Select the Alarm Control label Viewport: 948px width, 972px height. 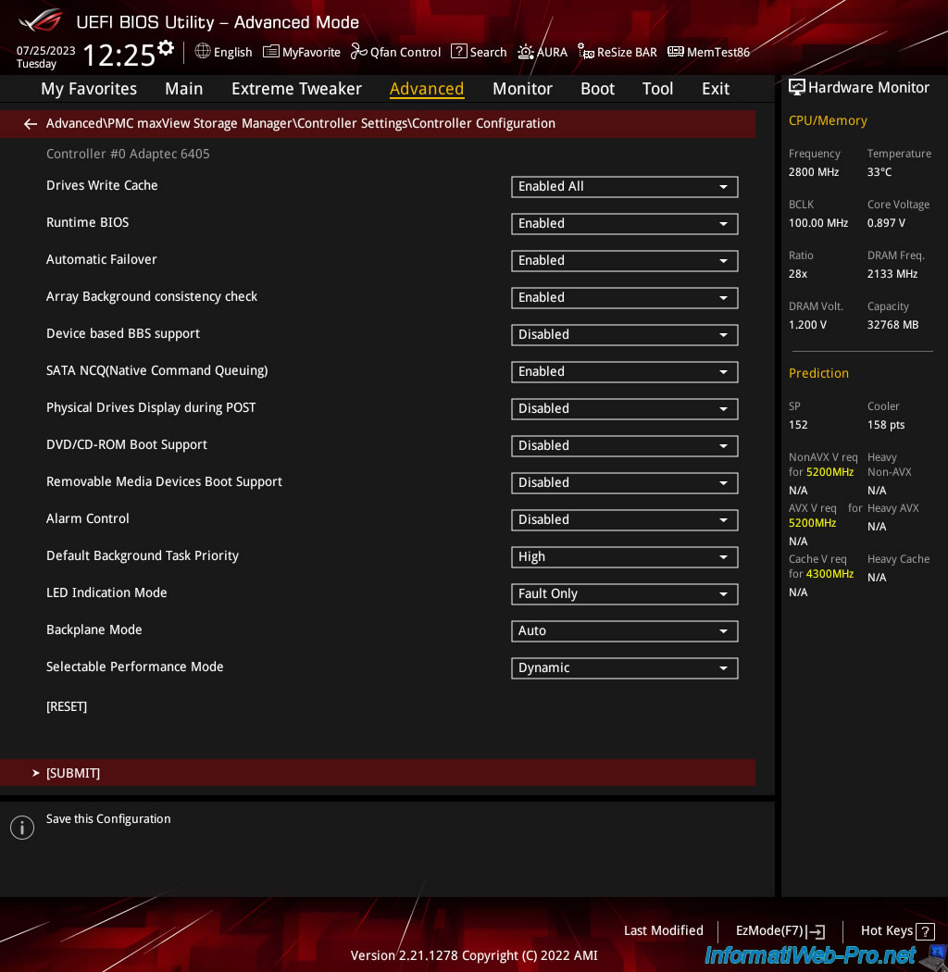tap(87, 518)
